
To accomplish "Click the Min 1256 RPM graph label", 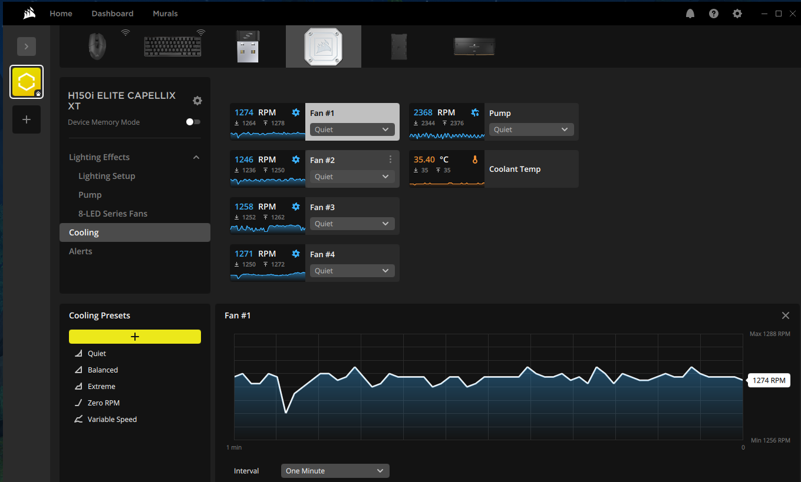I will coord(770,440).
